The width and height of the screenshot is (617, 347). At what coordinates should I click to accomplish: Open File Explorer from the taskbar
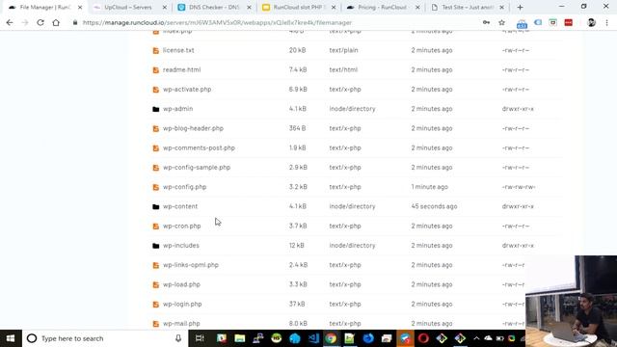click(x=240, y=338)
